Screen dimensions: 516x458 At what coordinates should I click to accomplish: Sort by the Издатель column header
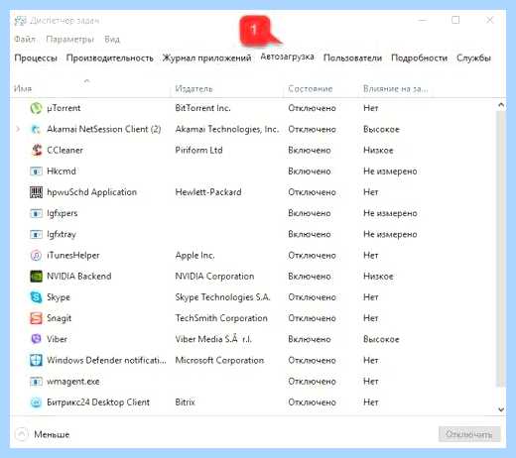click(x=193, y=89)
